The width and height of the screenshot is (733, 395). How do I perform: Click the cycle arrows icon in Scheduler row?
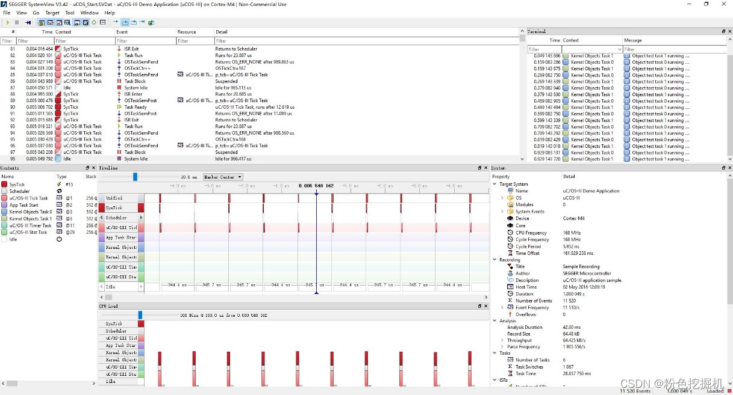(59, 191)
